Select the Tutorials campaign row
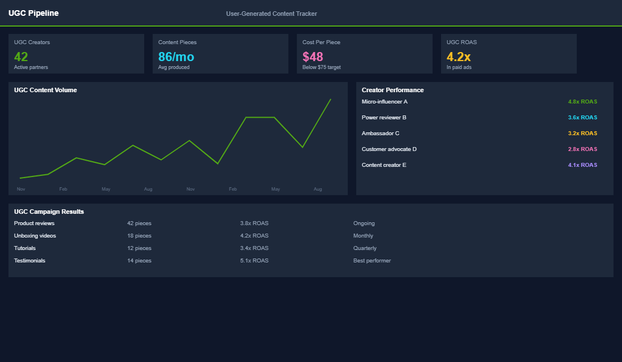 pyautogui.click(x=25, y=248)
